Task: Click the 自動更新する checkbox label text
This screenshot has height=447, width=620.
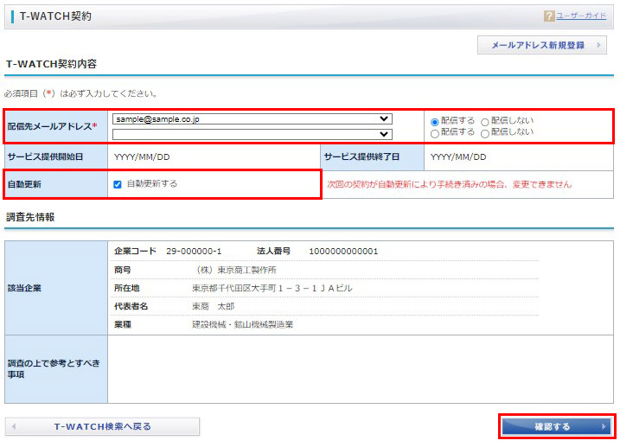Action: pyautogui.click(x=151, y=184)
